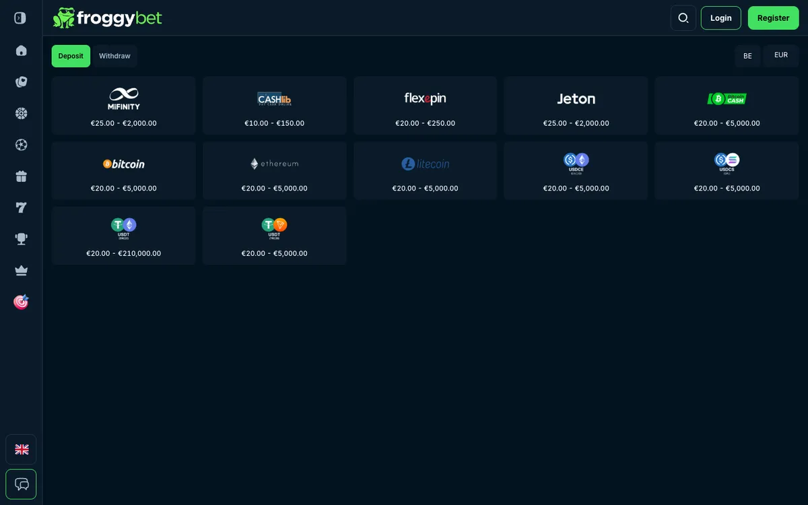Open the gift box promotions icon
Image resolution: width=808 pixels, height=505 pixels.
[x=21, y=176]
